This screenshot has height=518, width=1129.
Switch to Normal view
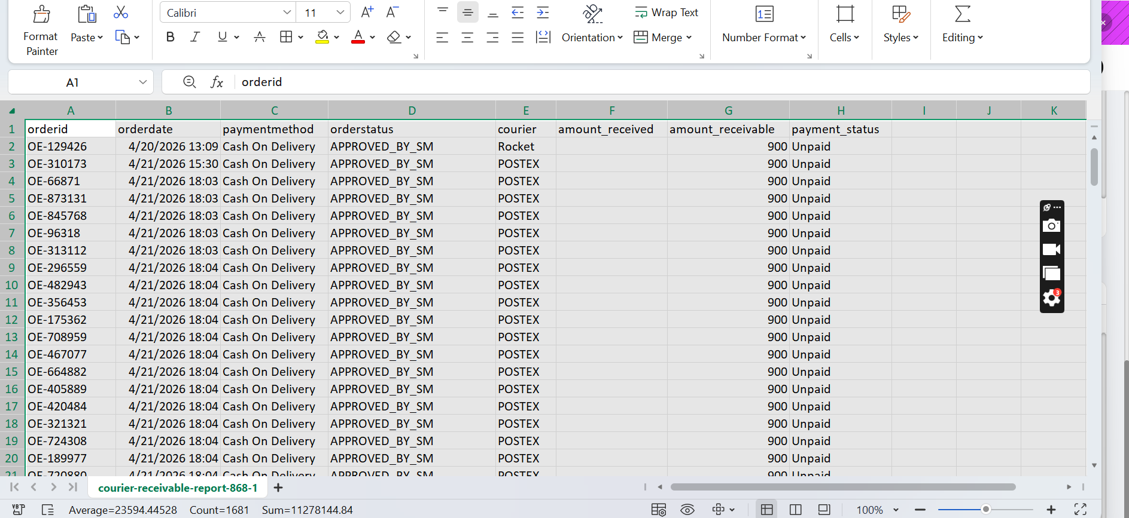click(x=767, y=510)
